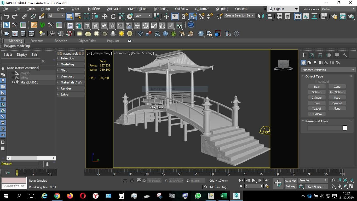357x201 pixels.
Task: Toggle Set Key mode
Action: (x=290, y=186)
